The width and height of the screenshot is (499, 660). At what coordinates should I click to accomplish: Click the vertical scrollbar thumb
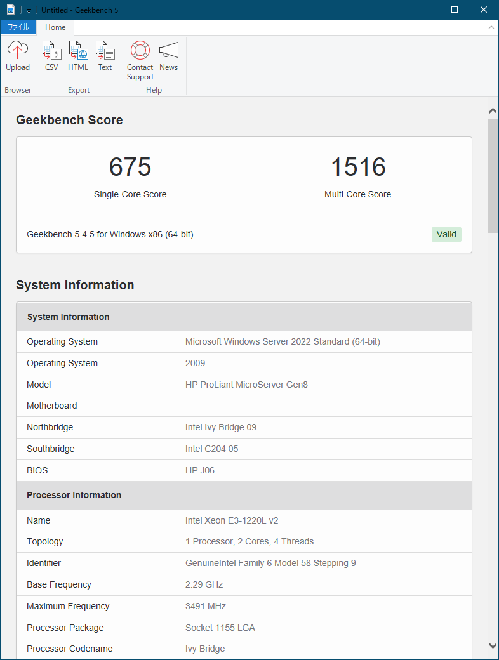493,176
